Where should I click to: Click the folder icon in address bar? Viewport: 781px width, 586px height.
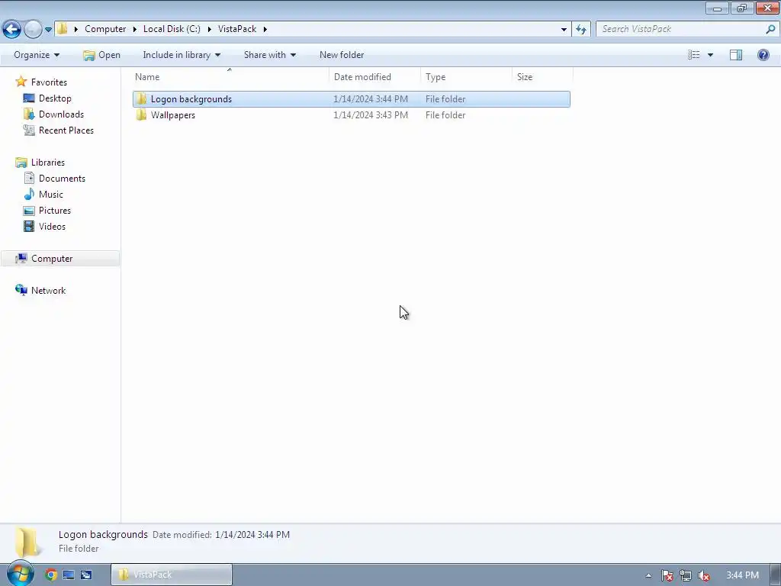pyautogui.click(x=62, y=28)
